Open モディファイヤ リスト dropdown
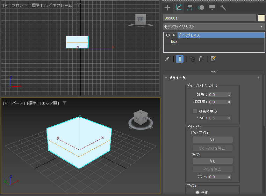The height and width of the screenshot is (196, 266). [214, 27]
